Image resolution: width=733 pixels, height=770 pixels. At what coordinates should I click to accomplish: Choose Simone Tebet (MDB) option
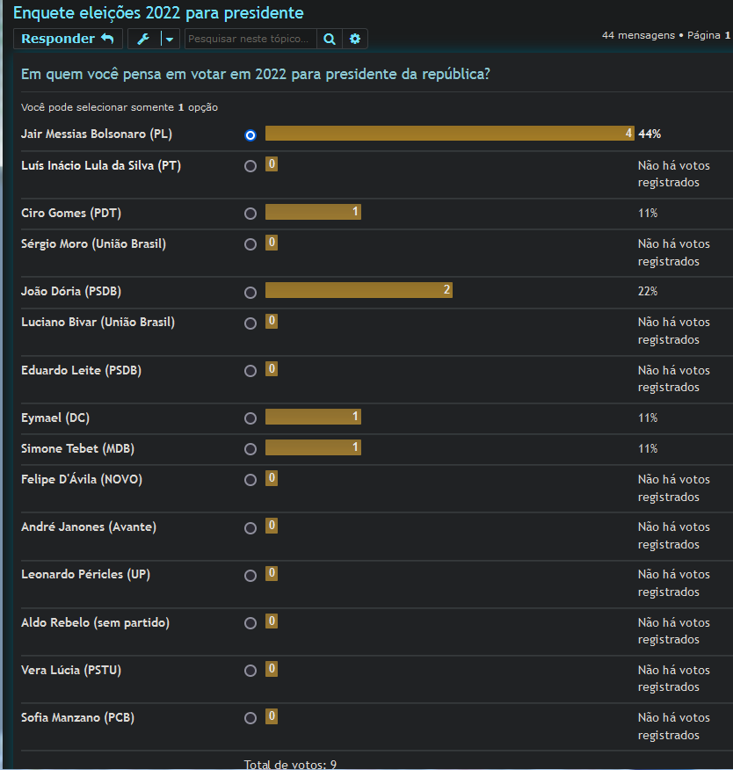(x=250, y=449)
